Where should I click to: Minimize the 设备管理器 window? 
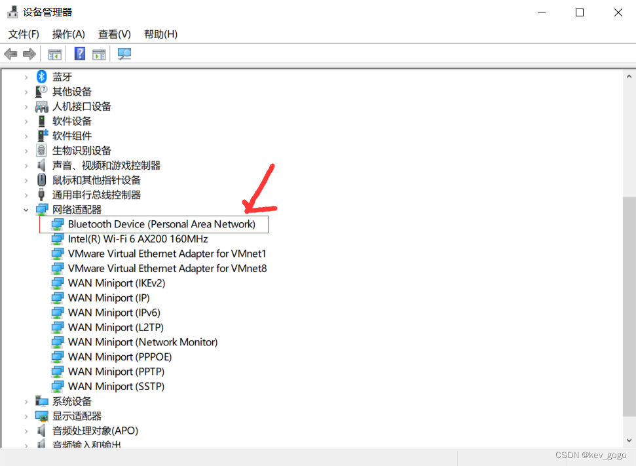click(542, 12)
